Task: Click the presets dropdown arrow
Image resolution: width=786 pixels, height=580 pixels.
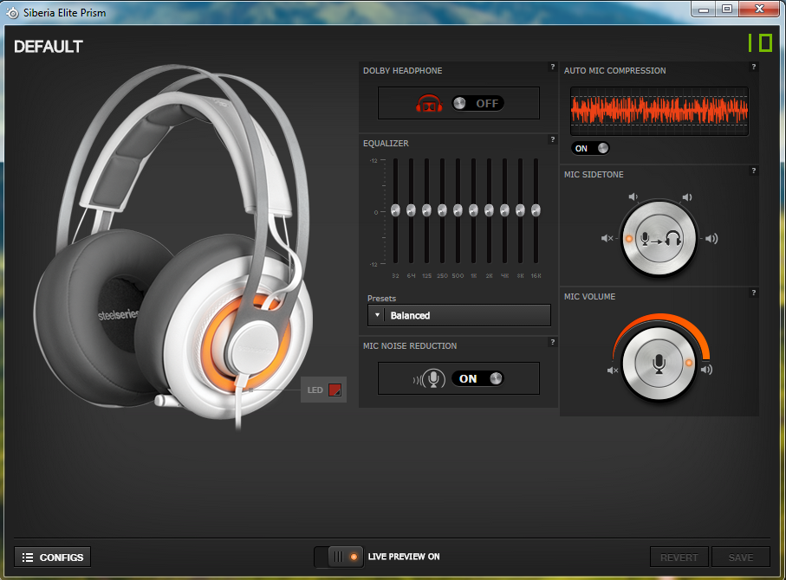Action: pos(377,315)
